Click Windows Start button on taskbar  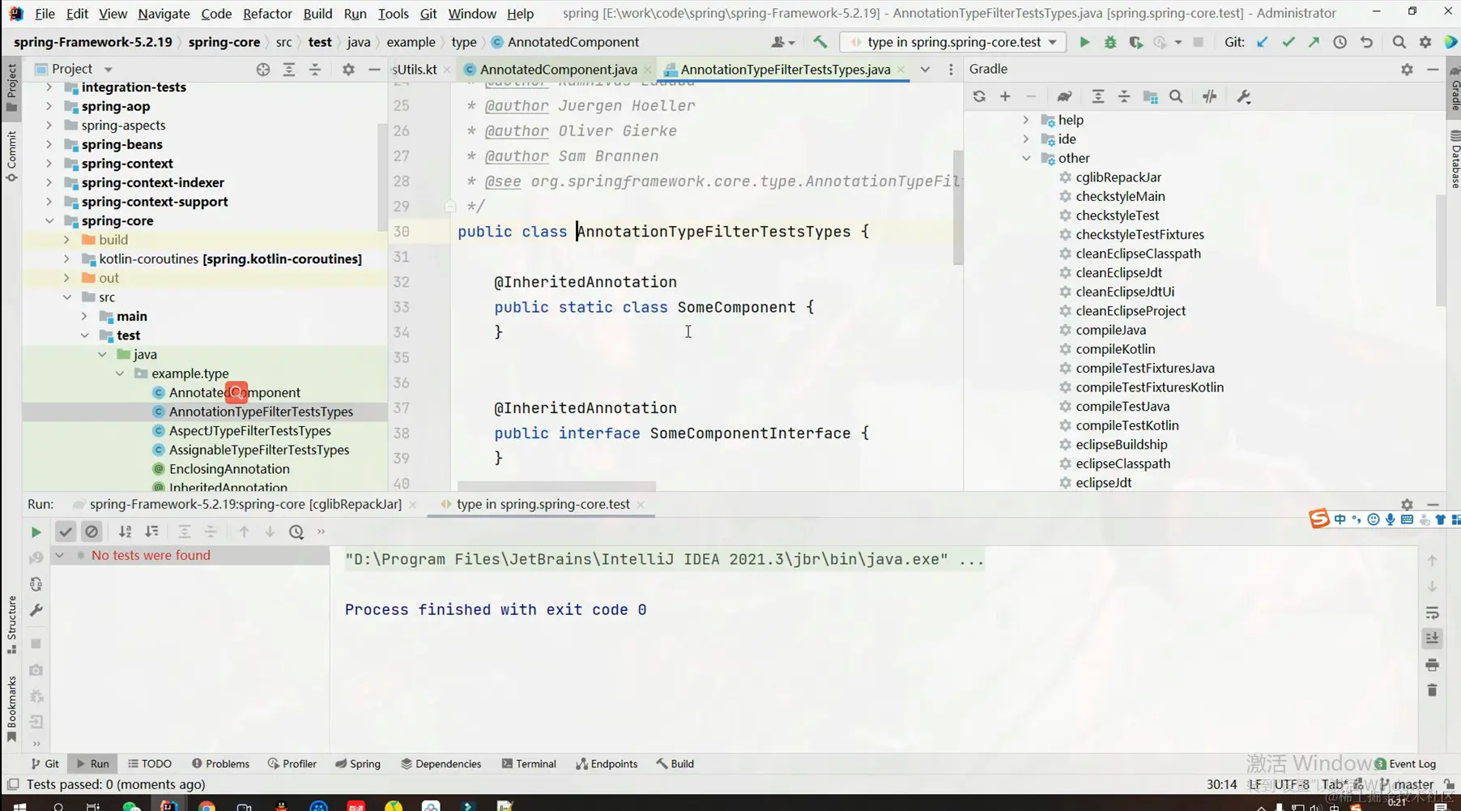pos(19,806)
